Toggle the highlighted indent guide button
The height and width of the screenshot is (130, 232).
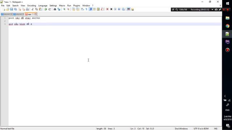pyautogui.click(x=91, y=9)
